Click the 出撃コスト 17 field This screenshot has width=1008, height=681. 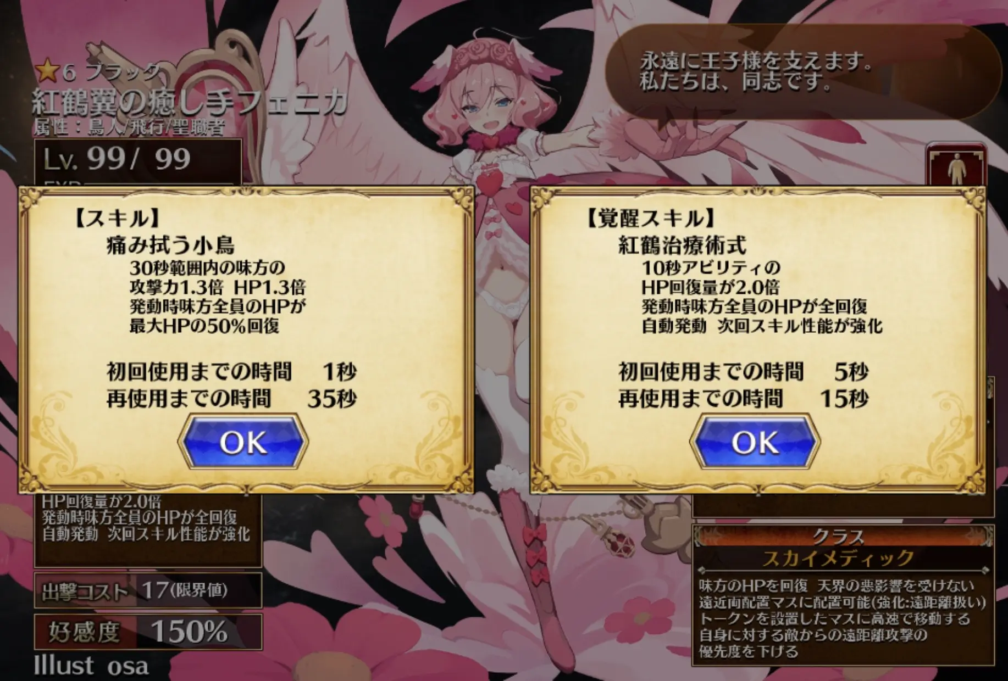(x=148, y=590)
